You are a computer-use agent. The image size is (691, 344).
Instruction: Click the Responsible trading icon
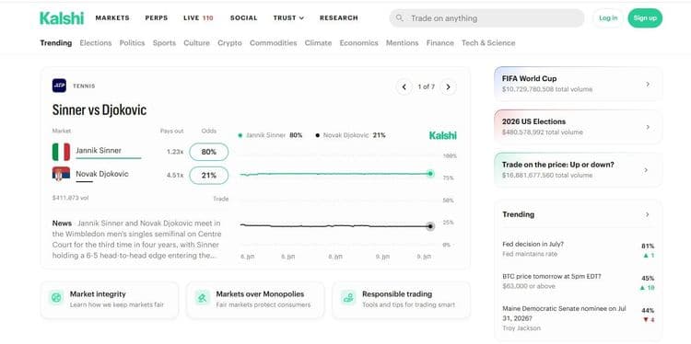click(x=348, y=298)
